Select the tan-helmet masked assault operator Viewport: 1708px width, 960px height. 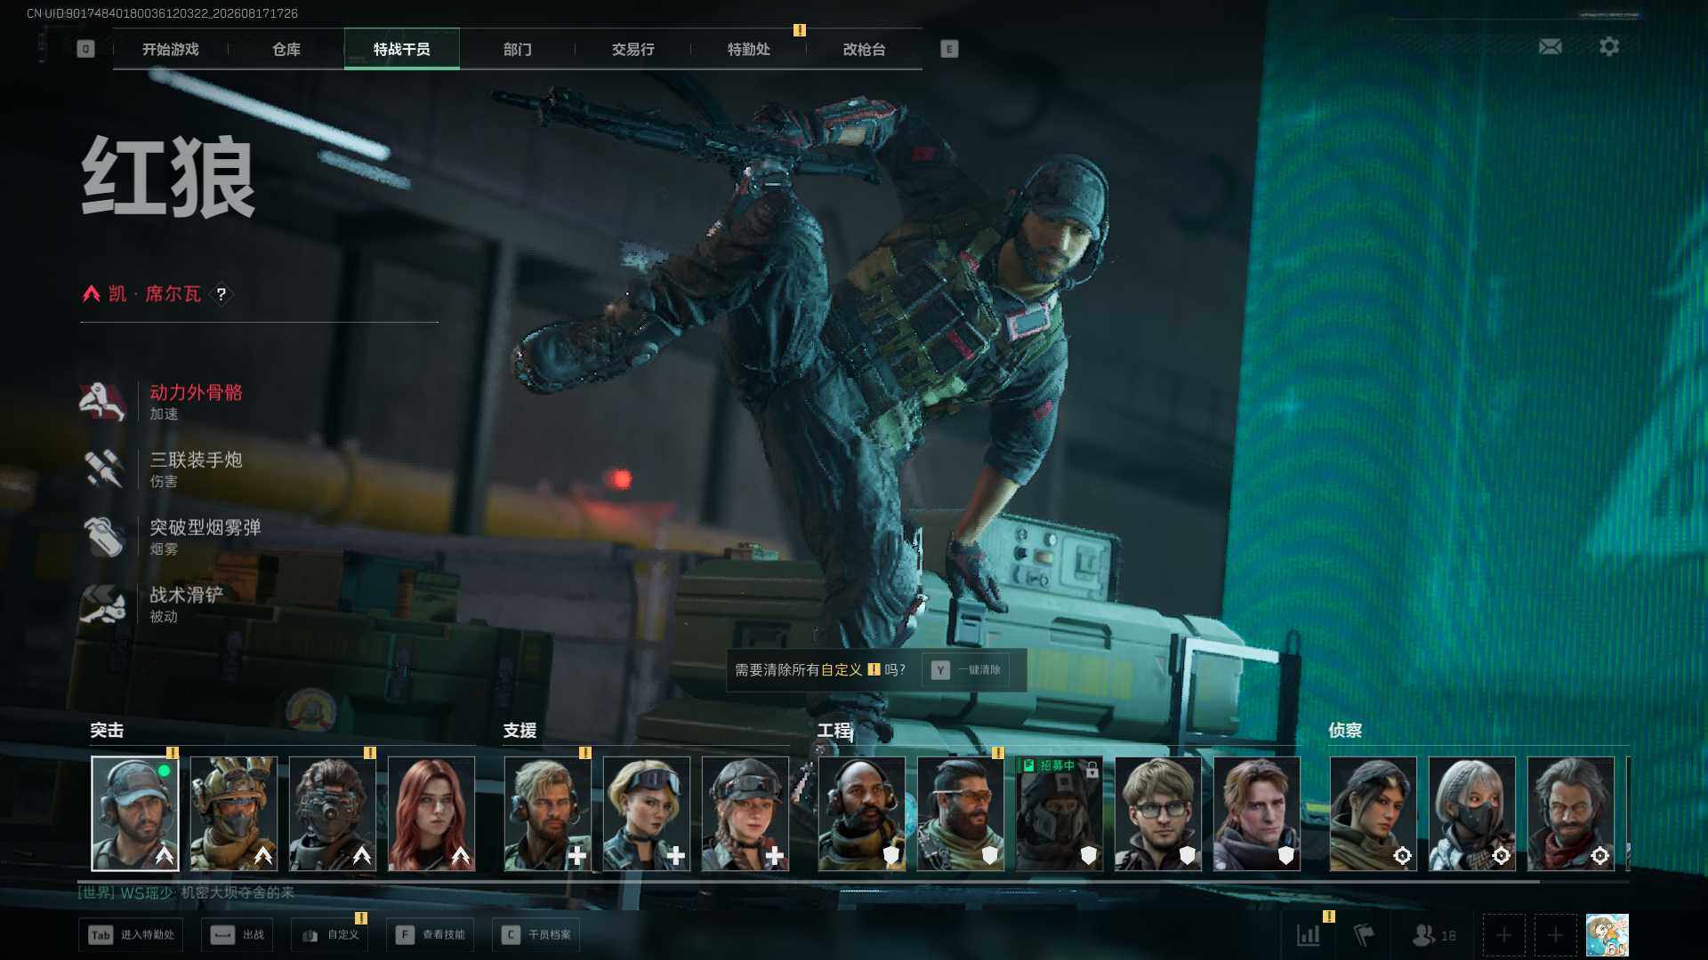(x=234, y=813)
